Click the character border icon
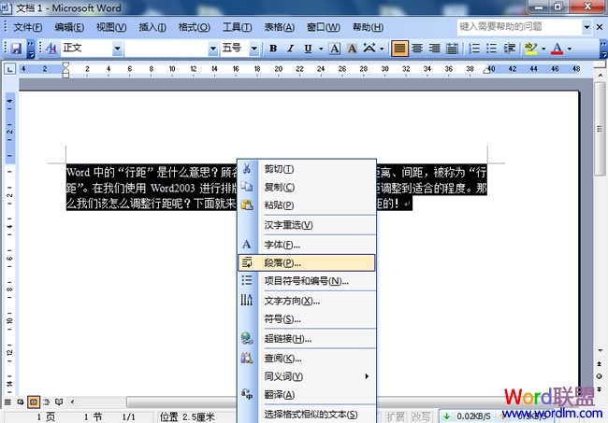The image size is (608, 423). 335,48
